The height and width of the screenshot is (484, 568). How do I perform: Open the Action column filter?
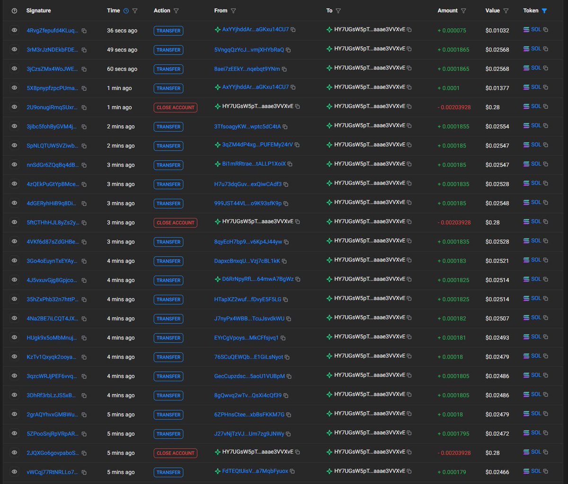[x=176, y=11]
